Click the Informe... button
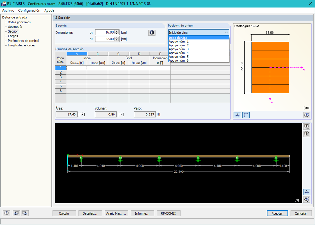The image size is (315, 225). [x=142, y=213]
